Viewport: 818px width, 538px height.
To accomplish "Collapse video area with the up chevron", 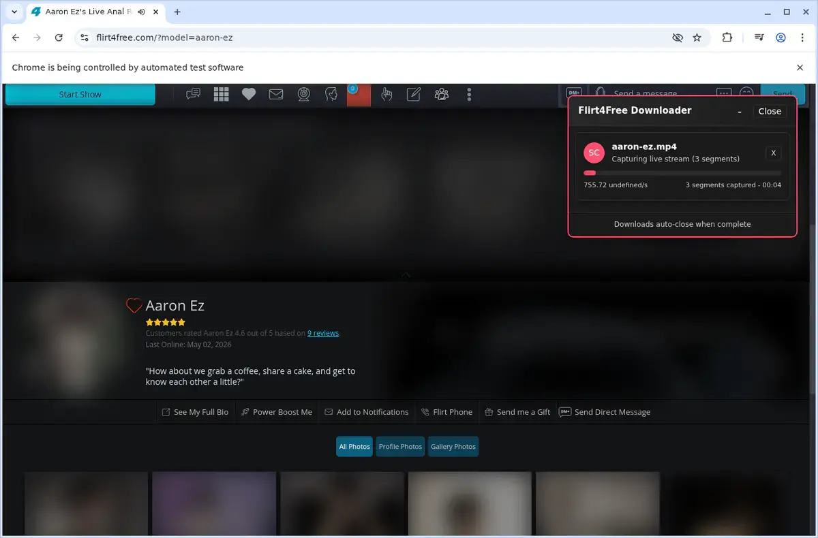I will tap(406, 275).
